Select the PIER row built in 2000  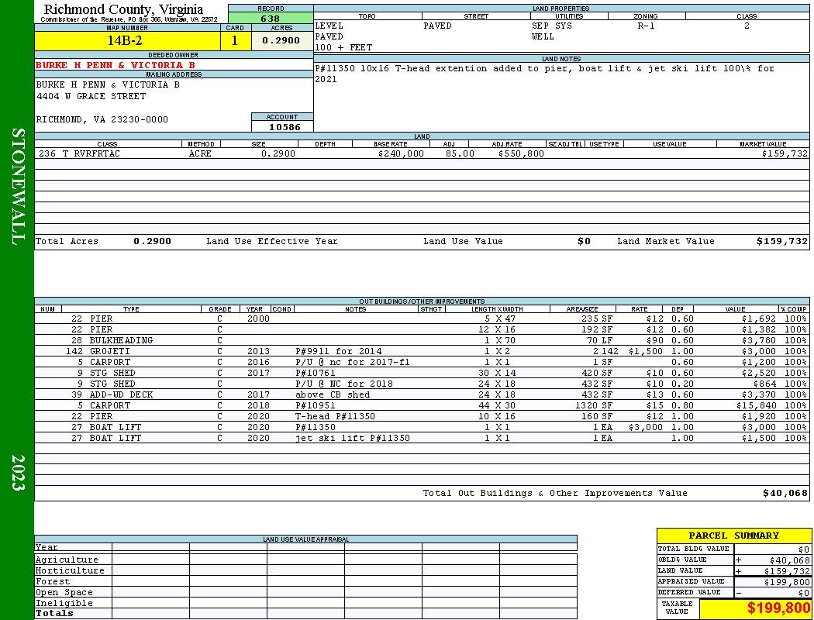[x=422, y=319]
